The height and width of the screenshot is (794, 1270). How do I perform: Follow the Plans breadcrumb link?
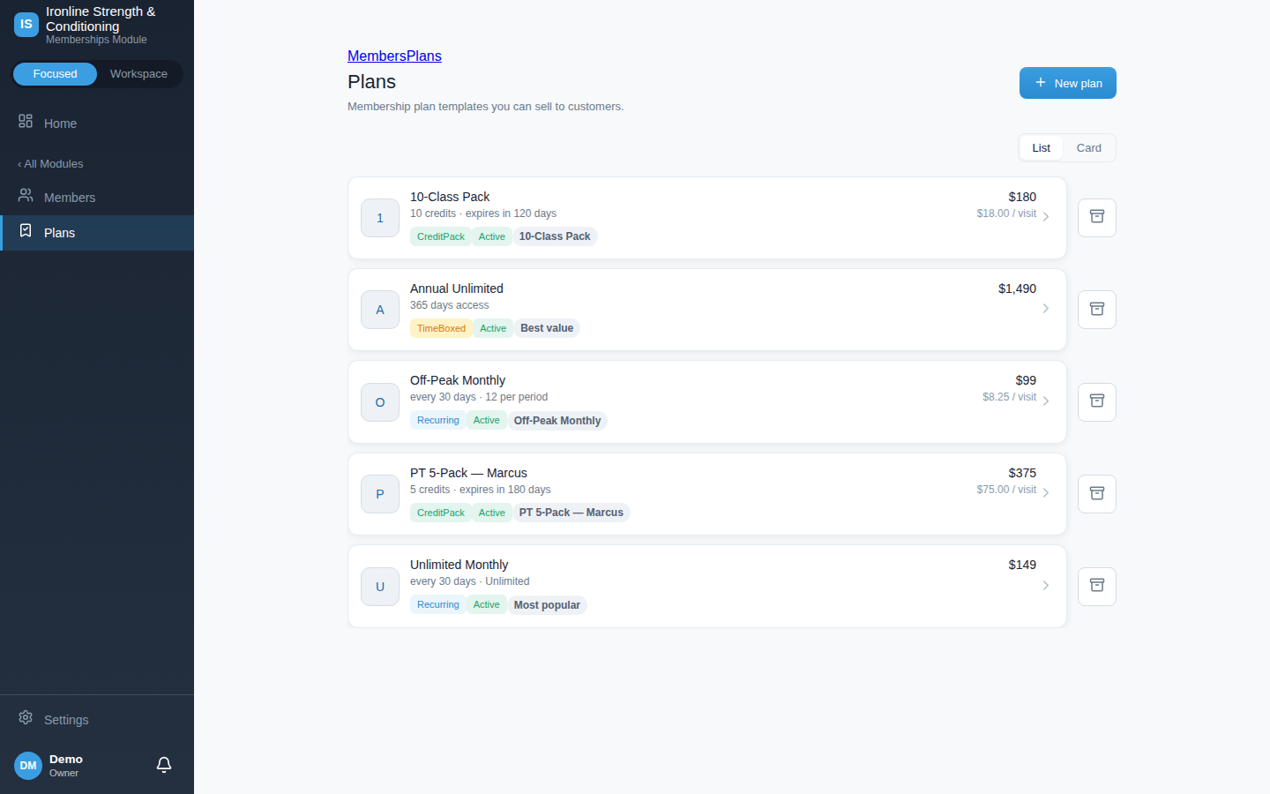pos(424,56)
